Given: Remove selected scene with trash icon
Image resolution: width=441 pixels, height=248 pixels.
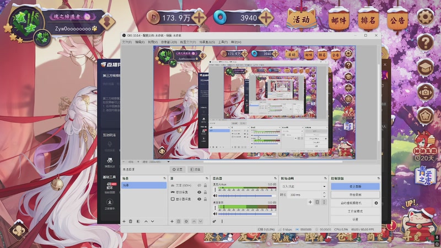Looking at the screenshot, I should [x=131, y=222].
